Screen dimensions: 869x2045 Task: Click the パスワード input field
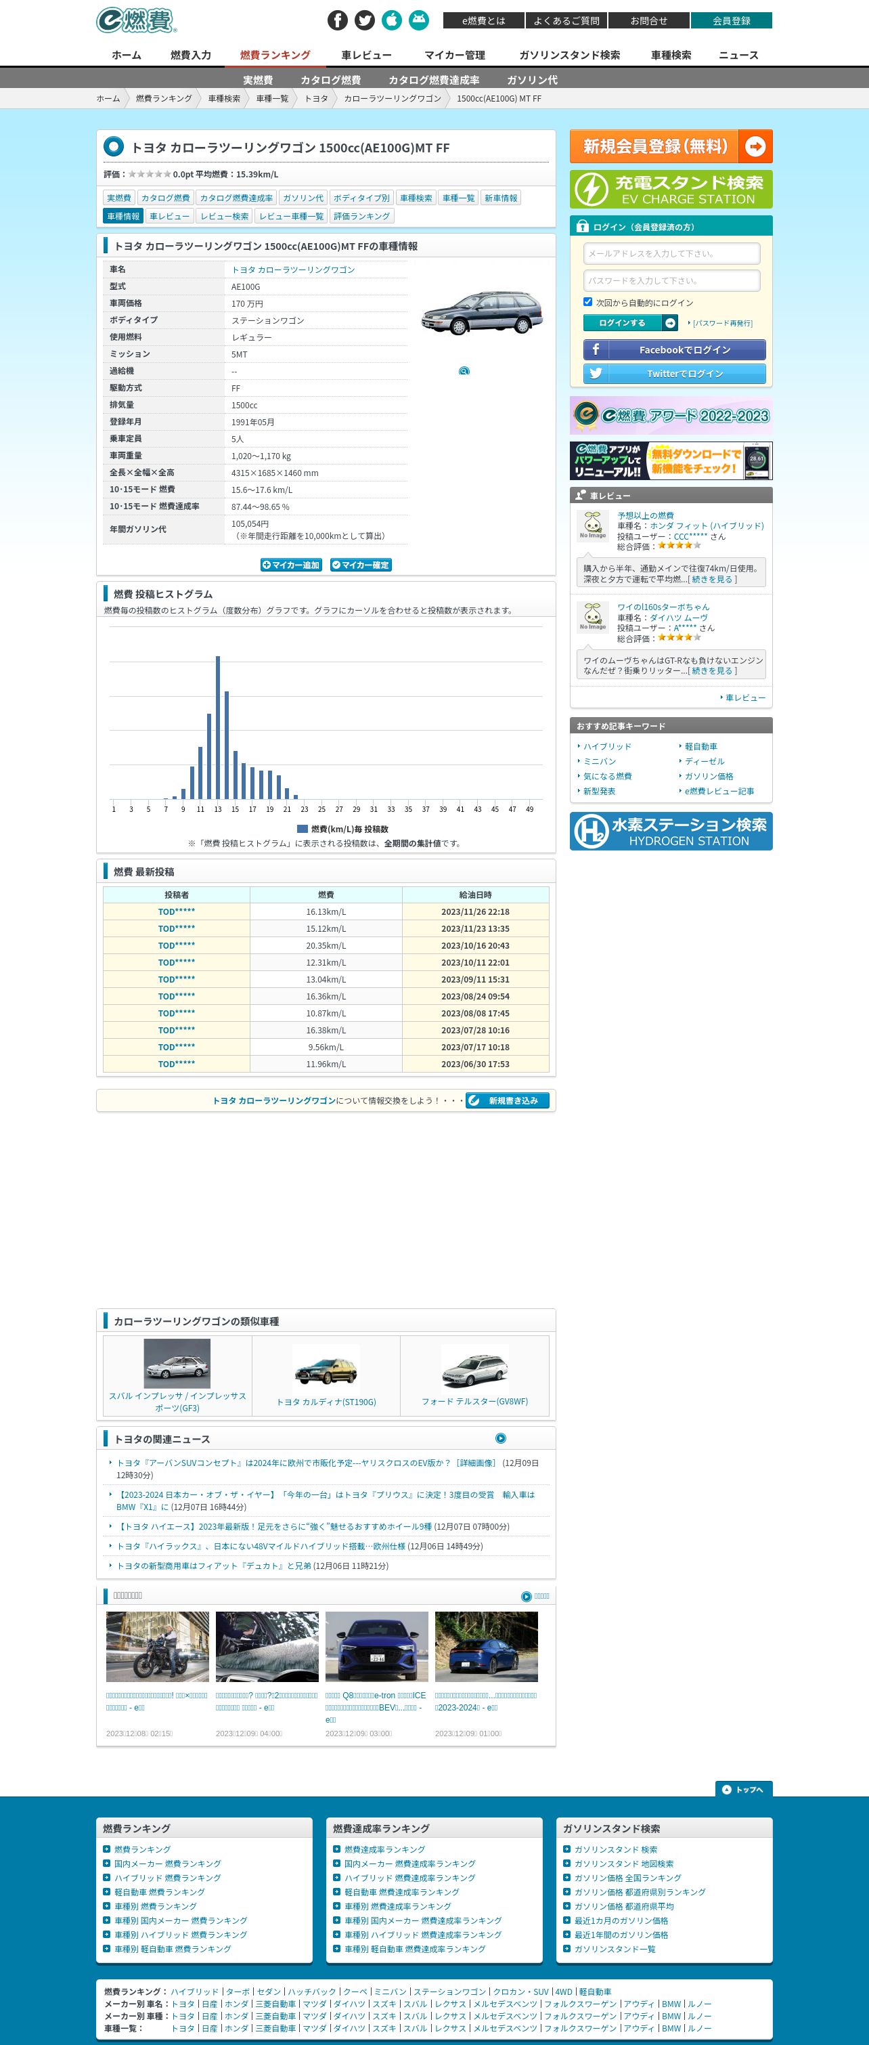pos(671,280)
